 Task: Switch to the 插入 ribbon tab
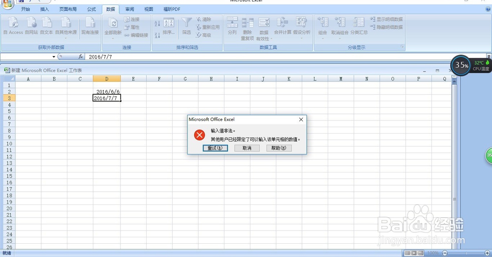pos(45,9)
